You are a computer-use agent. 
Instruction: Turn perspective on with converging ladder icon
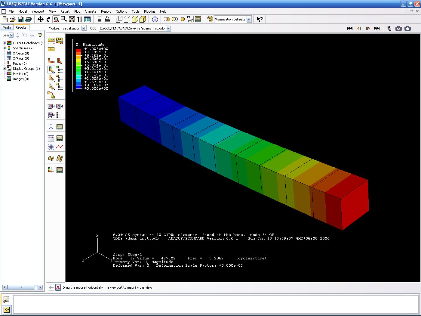coord(107,20)
